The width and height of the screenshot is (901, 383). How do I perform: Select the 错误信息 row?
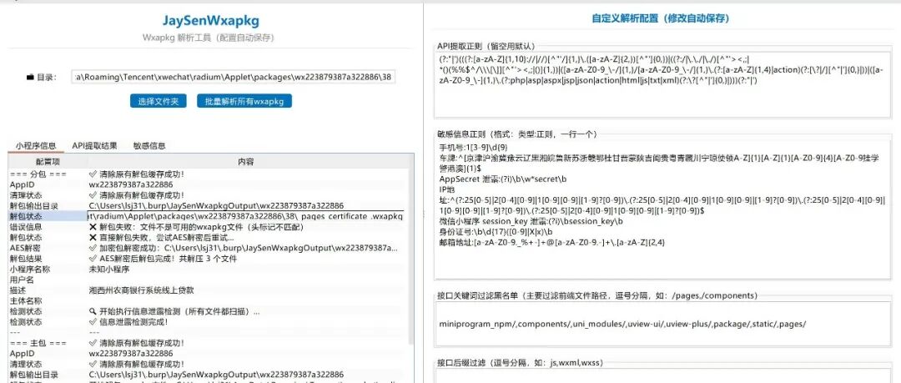(207, 227)
